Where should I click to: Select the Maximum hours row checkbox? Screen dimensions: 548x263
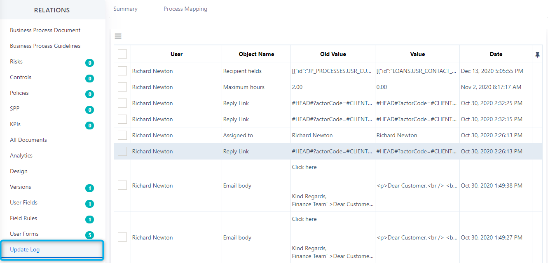[122, 87]
